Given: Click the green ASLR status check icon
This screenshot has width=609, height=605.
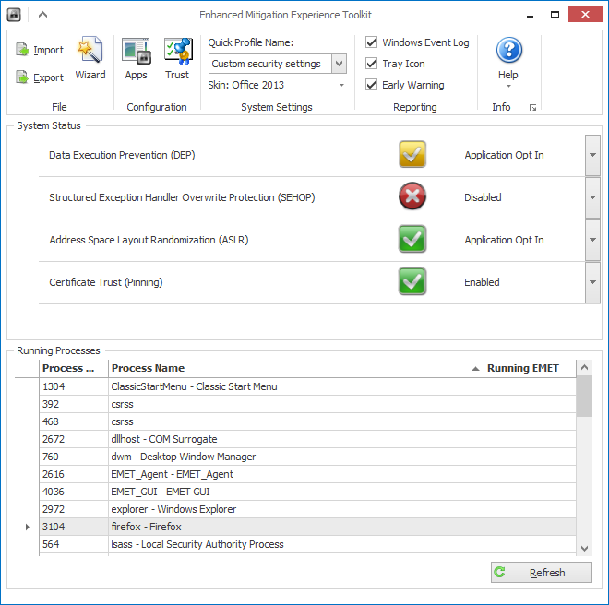Looking at the screenshot, I should click(x=412, y=239).
